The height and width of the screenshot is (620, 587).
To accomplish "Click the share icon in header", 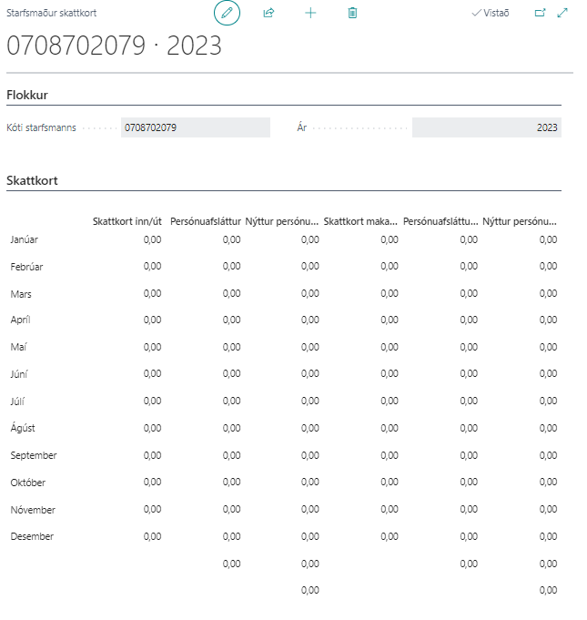I will click(x=268, y=14).
